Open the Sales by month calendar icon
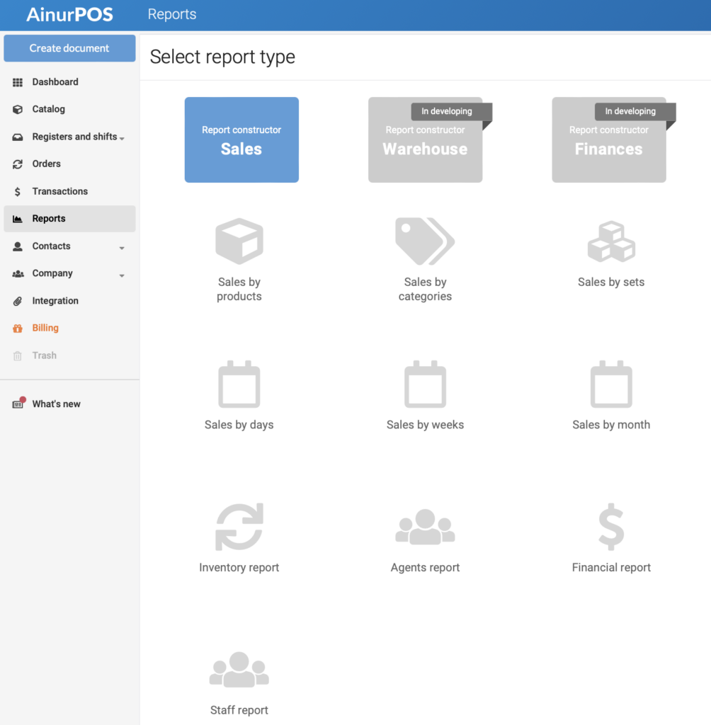The width and height of the screenshot is (711, 725). tap(611, 384)
